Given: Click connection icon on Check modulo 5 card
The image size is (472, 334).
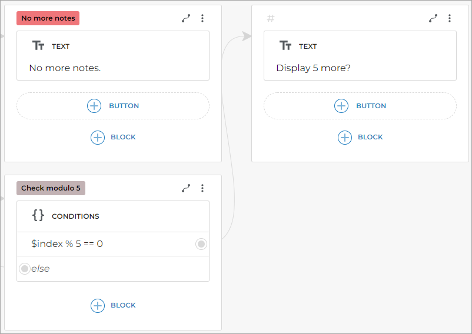Looking at the screenshot, I should 186,188.
